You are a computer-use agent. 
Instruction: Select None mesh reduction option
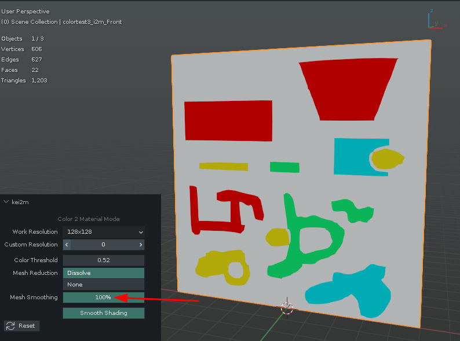click(x=103, y=285)
